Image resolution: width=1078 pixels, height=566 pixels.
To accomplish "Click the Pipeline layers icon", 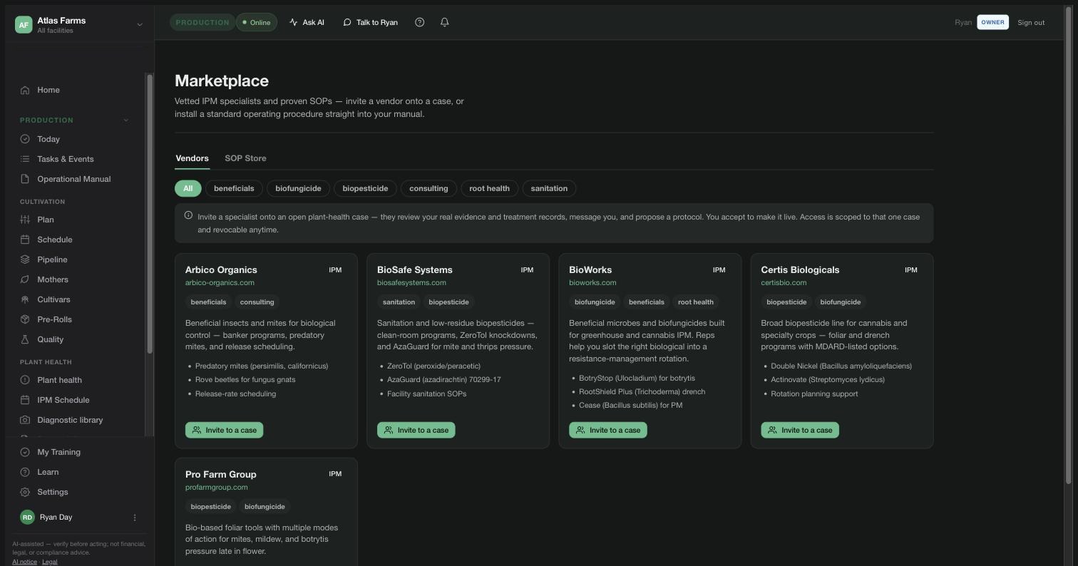I will 25,259.
